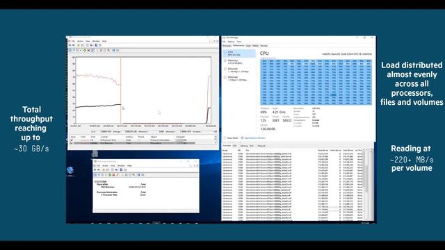
Task: Click green Add counter plus in graph window
Action: [85, 51]
